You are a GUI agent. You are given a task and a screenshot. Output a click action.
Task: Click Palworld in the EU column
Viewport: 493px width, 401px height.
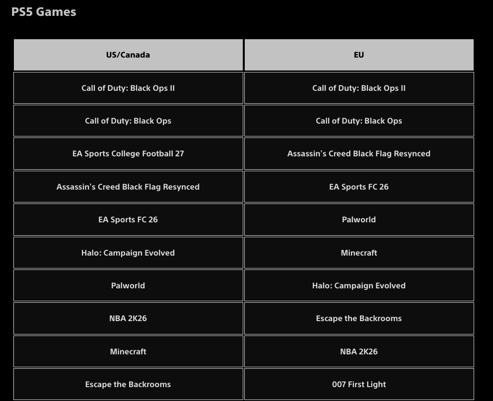(x=359, y=220)
